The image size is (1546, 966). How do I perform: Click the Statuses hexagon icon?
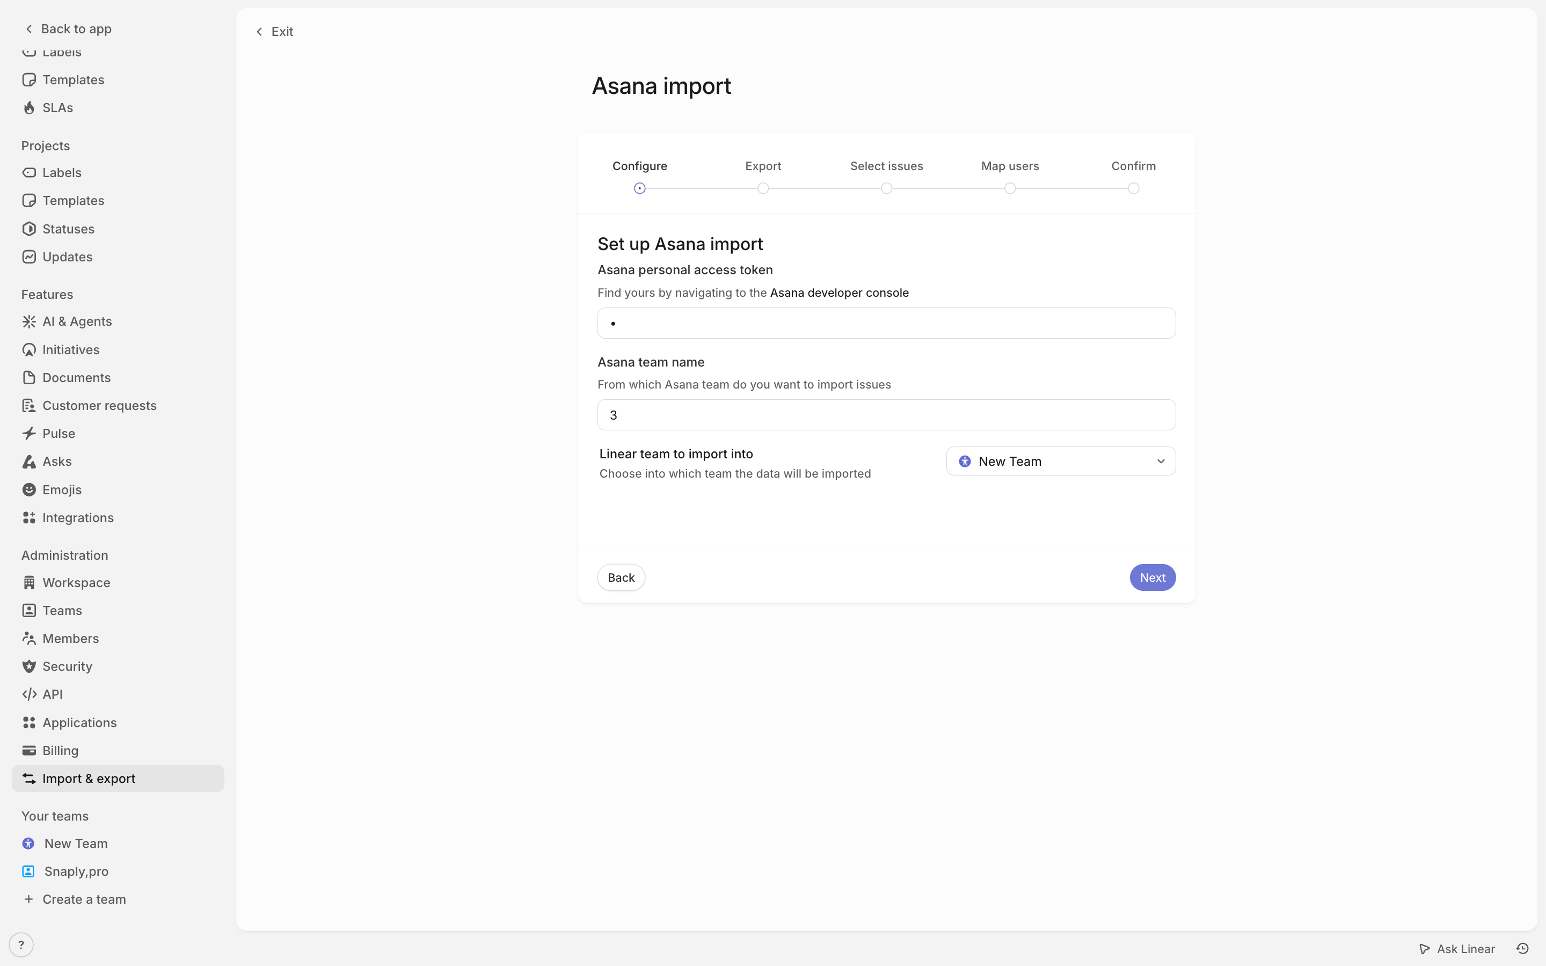[29, 229]
